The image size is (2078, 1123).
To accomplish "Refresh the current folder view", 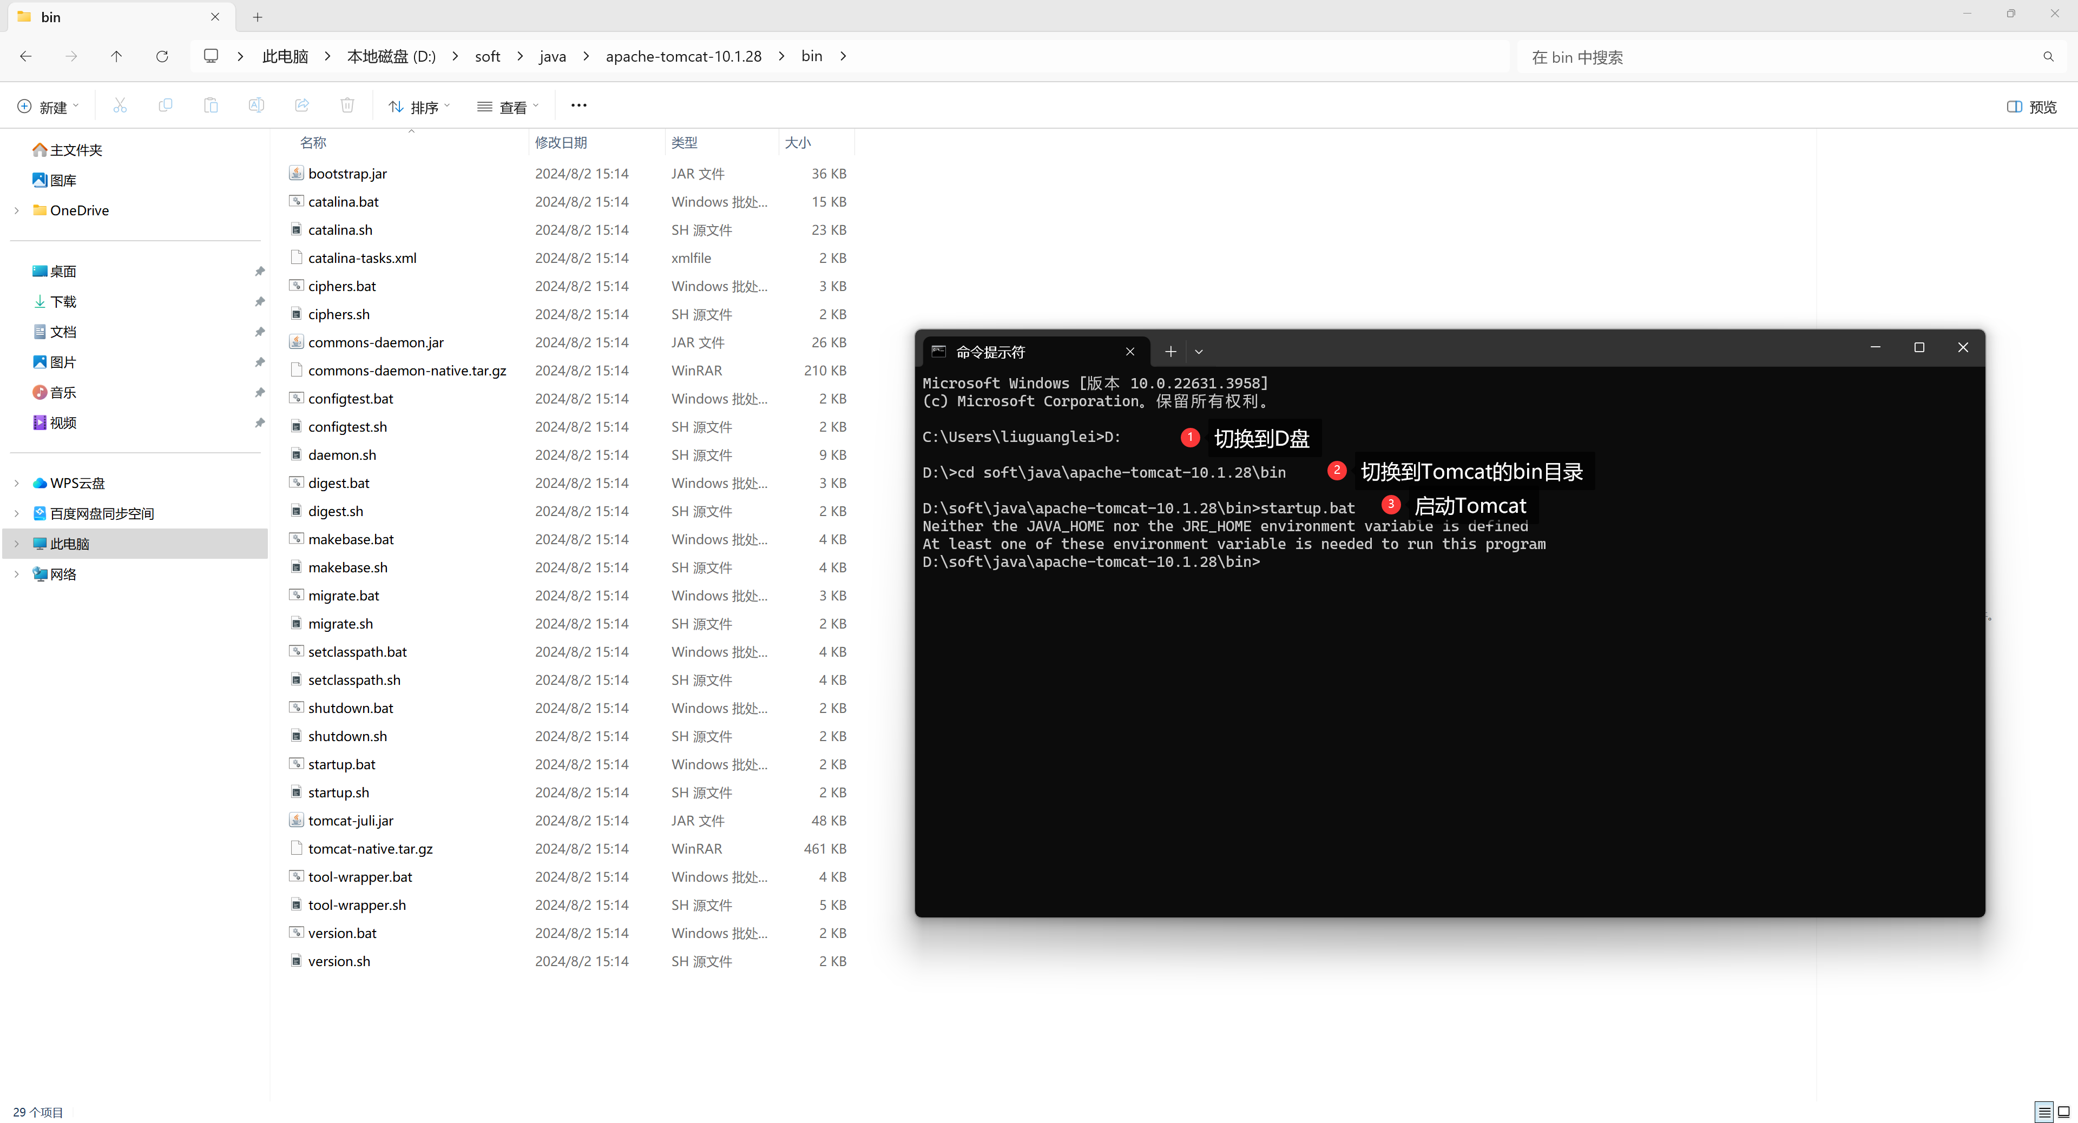I will (x=162, y=56).
